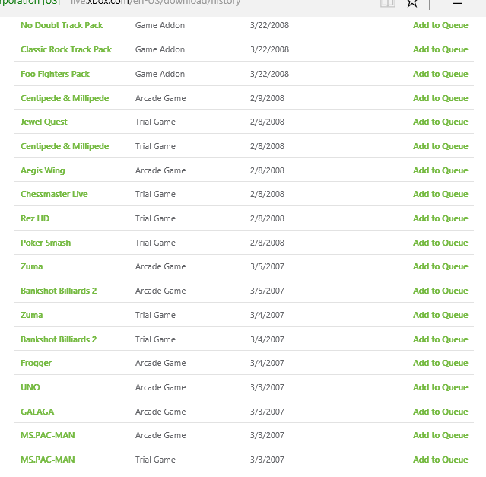Add MS.PAC-MAN Trial Game to queue
Viewport: 486px width, 477px height.
pyautogui.click(x=440, y=460)
